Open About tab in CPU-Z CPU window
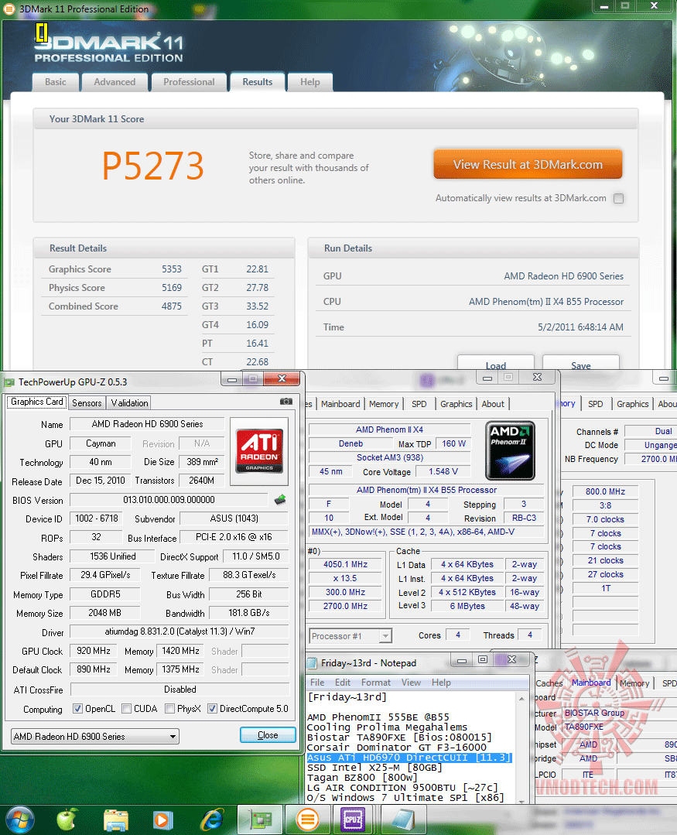677x835 pixels. [x=493, y=404]
